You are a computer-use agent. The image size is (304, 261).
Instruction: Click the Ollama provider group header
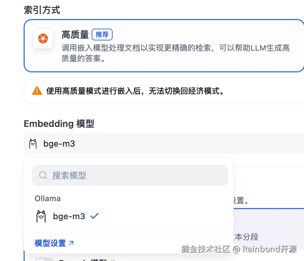pyautogui.click(x=48, y=199)
